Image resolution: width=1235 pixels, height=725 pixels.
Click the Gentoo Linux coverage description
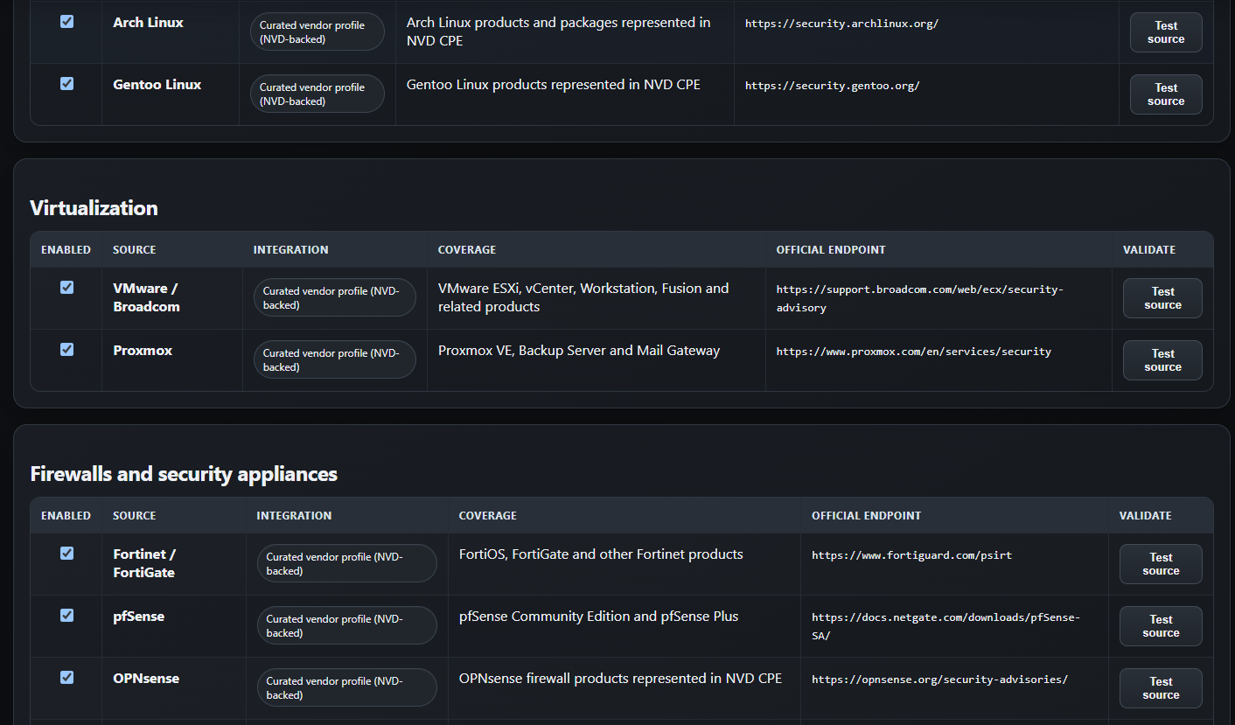554,85
